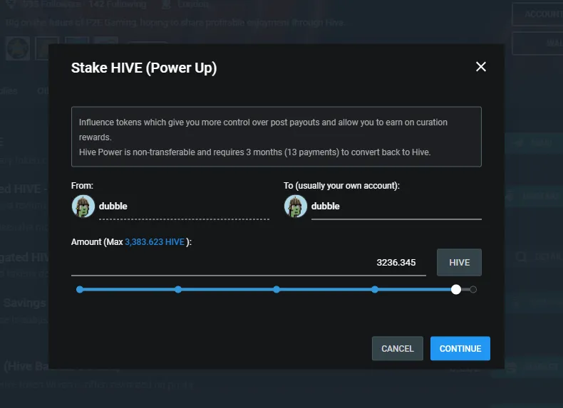This screenshot has width=563, height=408.
Task: Click the 'To (usually your own account):' label
Action: tap(341, 186)
